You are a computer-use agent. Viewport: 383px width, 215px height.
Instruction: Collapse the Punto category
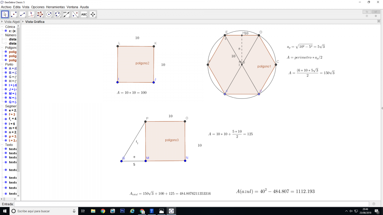3,64
